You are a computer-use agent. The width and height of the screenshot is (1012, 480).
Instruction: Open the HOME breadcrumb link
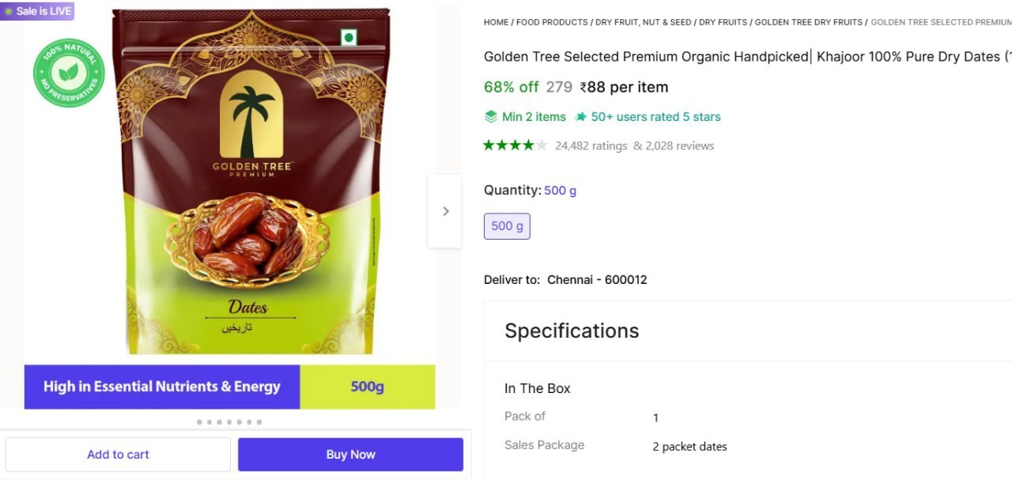[496, 22]
